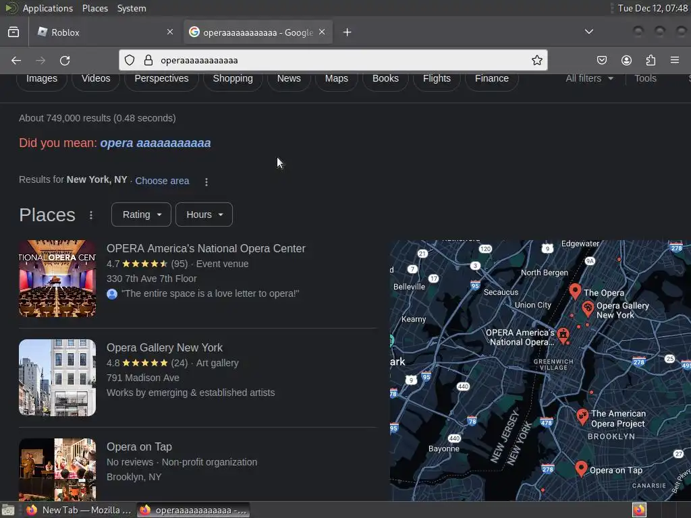The width and height of the screenshot is (691, 518).
Task: Open Opera Gallery New York listing
Action: [165, 347]
